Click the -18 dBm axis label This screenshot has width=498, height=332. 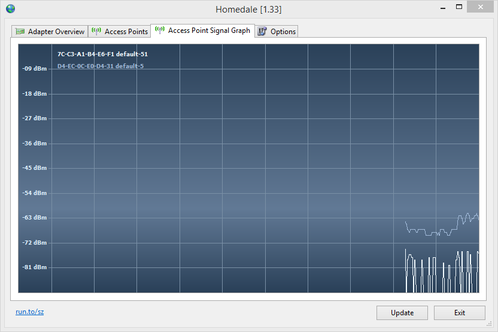34,94
